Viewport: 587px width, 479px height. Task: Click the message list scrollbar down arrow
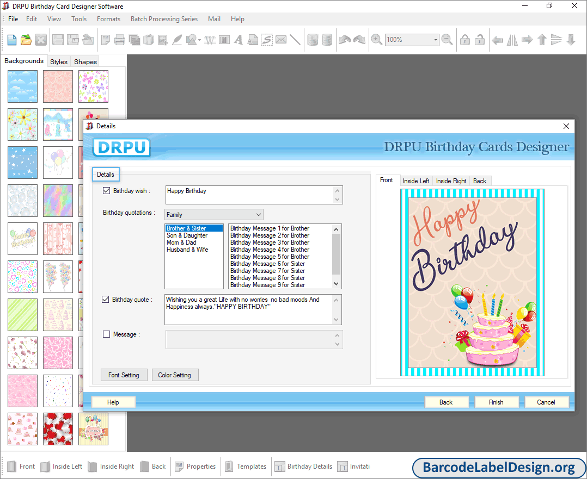[x=336, y=284]
